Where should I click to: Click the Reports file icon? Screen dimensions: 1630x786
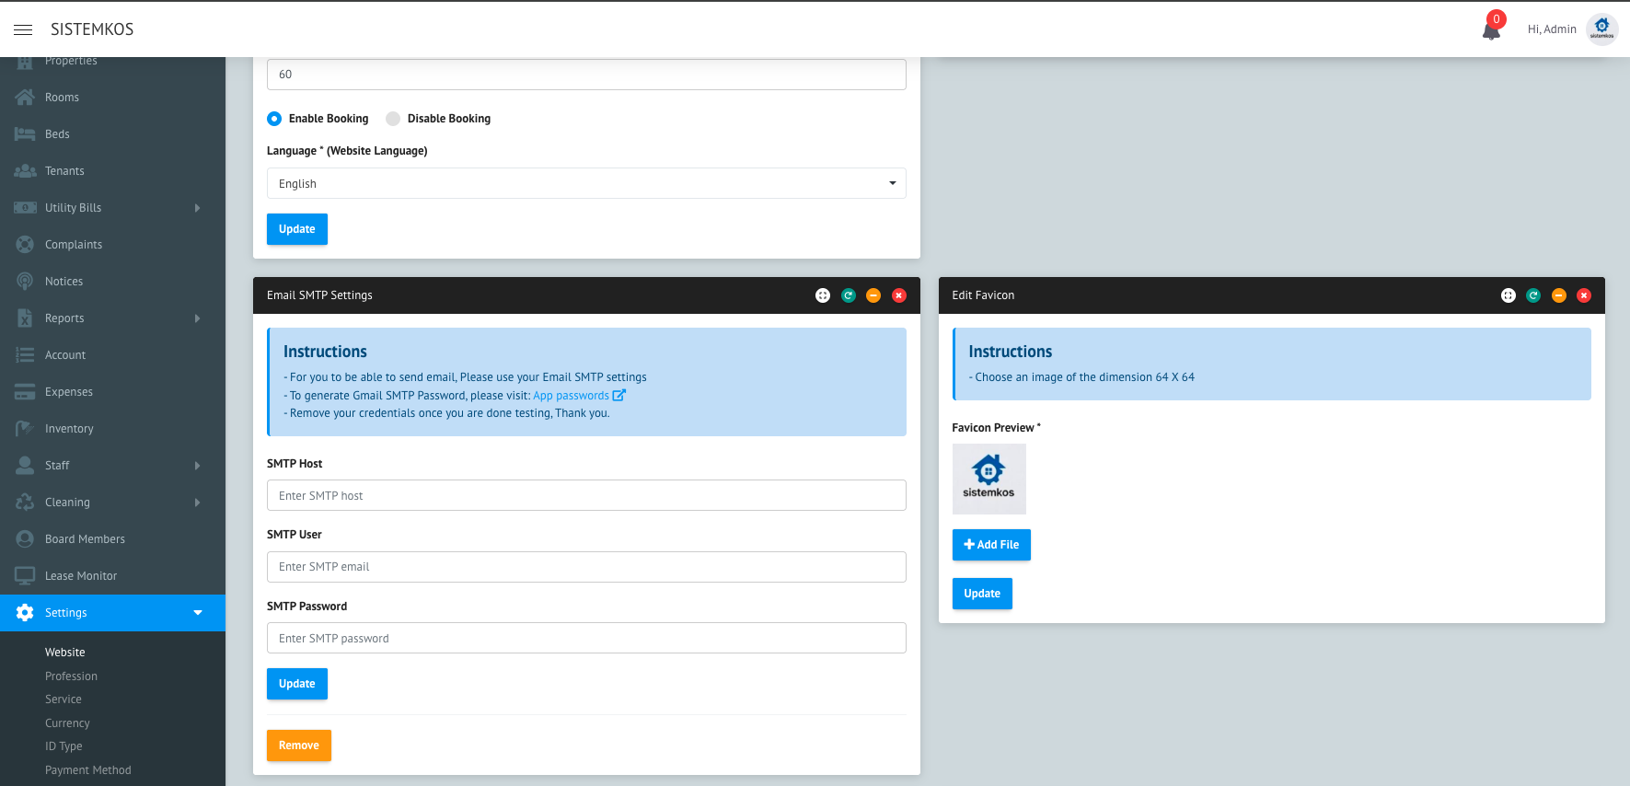(x=25, y=318)
